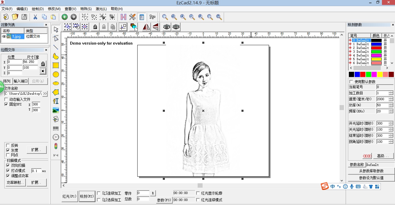Increase the 速度 speed spinner value
Viewport: 395px width, 205px height.
coord(391,98)
